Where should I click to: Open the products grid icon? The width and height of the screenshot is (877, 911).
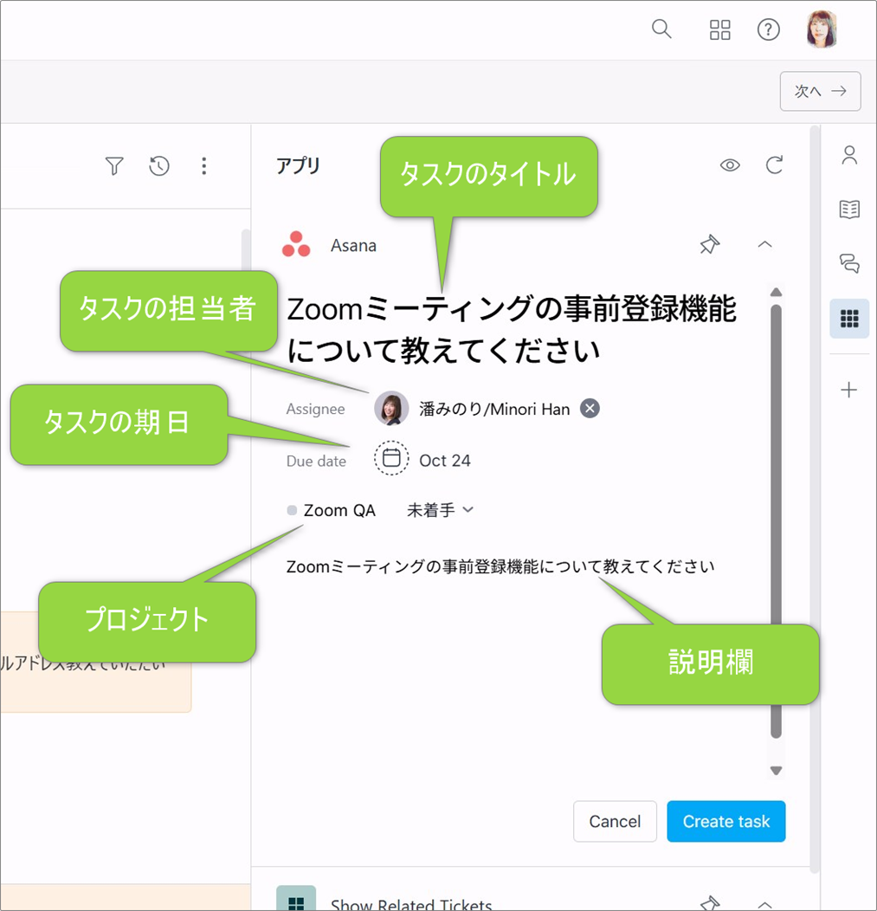pyautogui.click(x=719, y=29)
